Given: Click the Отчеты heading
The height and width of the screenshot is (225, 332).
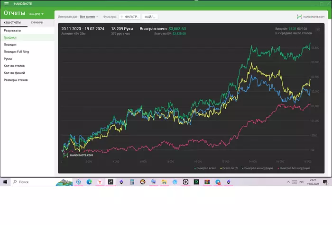Looking at the screenshot, I should point(15,13).
